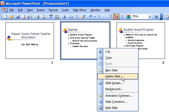Choose Animation Schemes... from the context menu
Image resolution: width=169 pixels, height=112 pixels.
pyautogui.click(x=119, y=96)
